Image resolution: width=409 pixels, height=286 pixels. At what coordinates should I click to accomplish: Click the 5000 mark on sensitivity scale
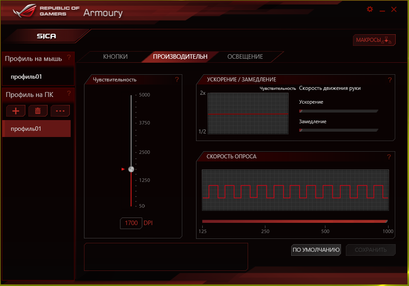pos(144,95)
